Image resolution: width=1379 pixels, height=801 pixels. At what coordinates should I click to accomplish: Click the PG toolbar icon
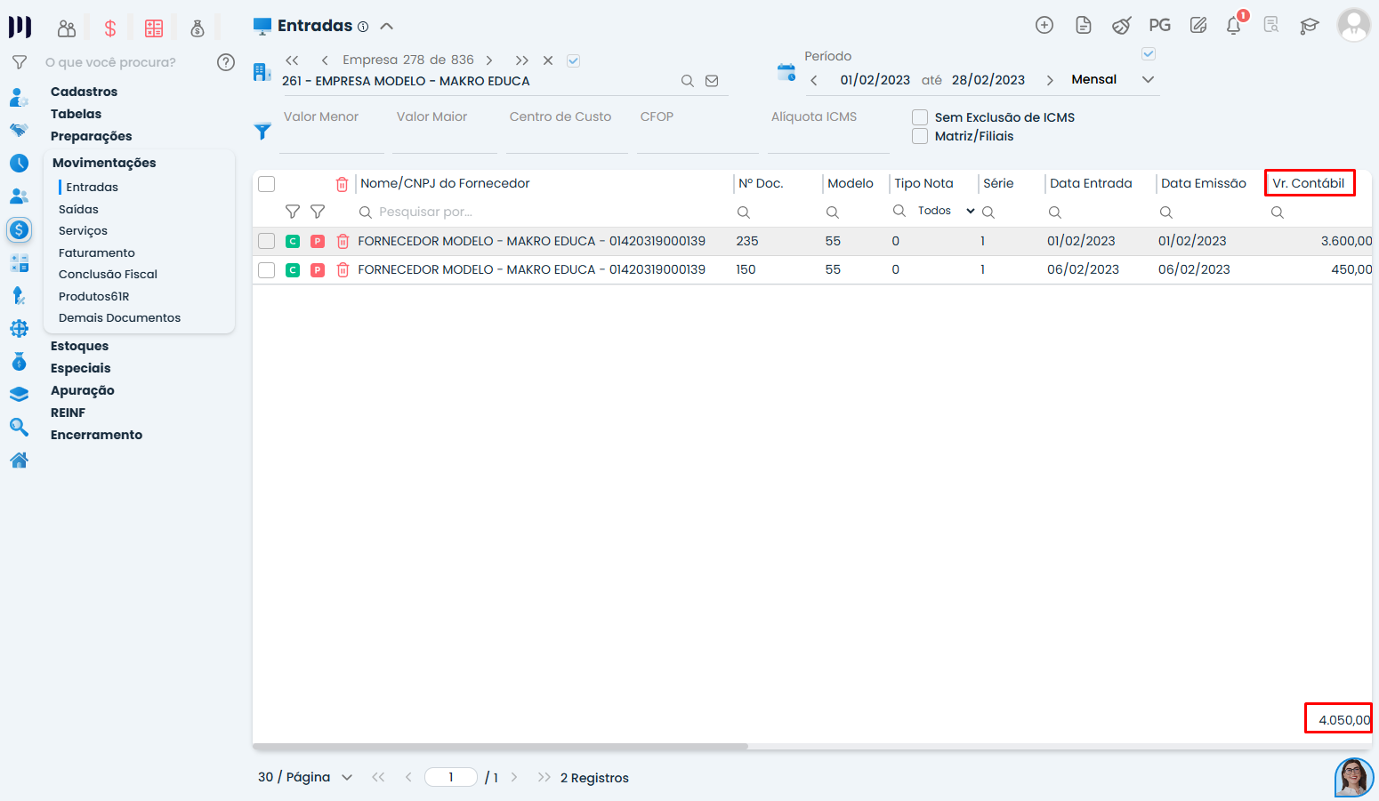(x=1159, y=26)
